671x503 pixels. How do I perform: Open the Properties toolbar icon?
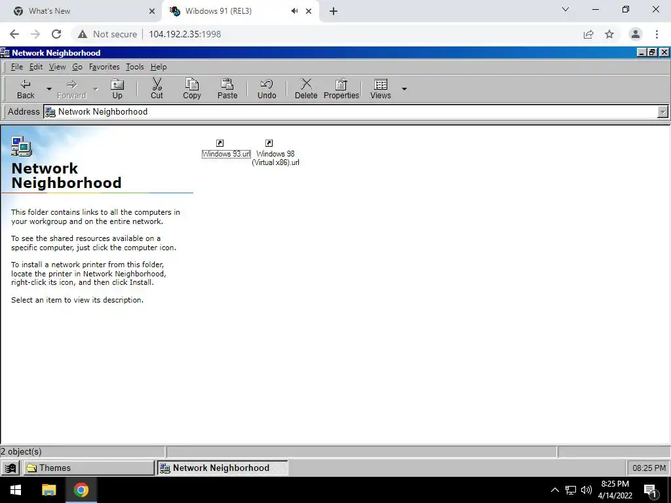pyautogui.click(x=341, y=84)
